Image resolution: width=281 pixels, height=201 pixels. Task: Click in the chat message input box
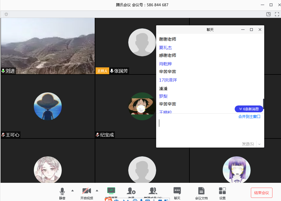pos(210,128)
